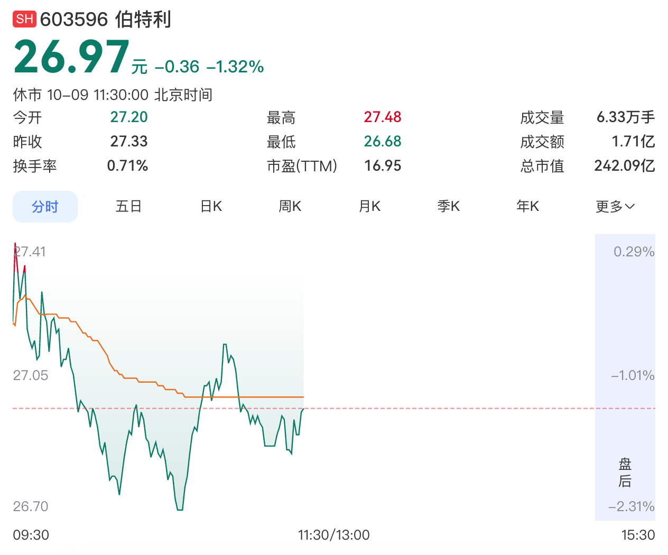
Task: Click the 0.29% percentage axis label
Action: [x=634, y=252]
